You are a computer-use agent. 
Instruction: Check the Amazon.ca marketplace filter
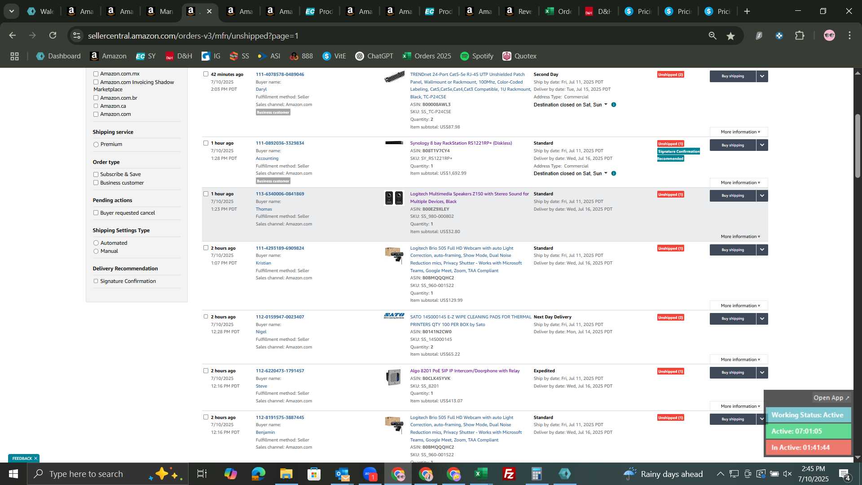(96, 106)
